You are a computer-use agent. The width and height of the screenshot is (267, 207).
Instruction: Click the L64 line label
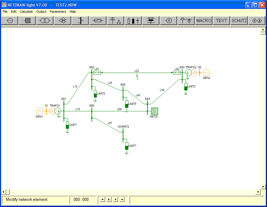click(x=119, y=109)
